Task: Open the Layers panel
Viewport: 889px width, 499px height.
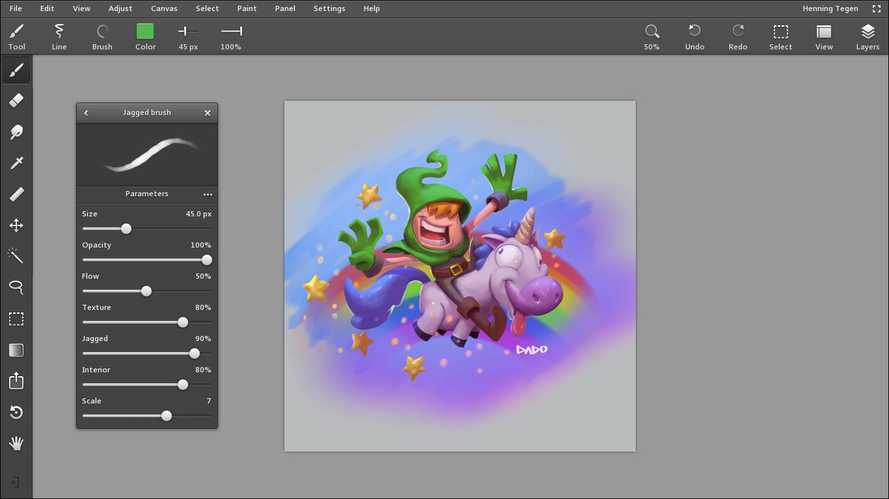Action: [x=868, y=36]
